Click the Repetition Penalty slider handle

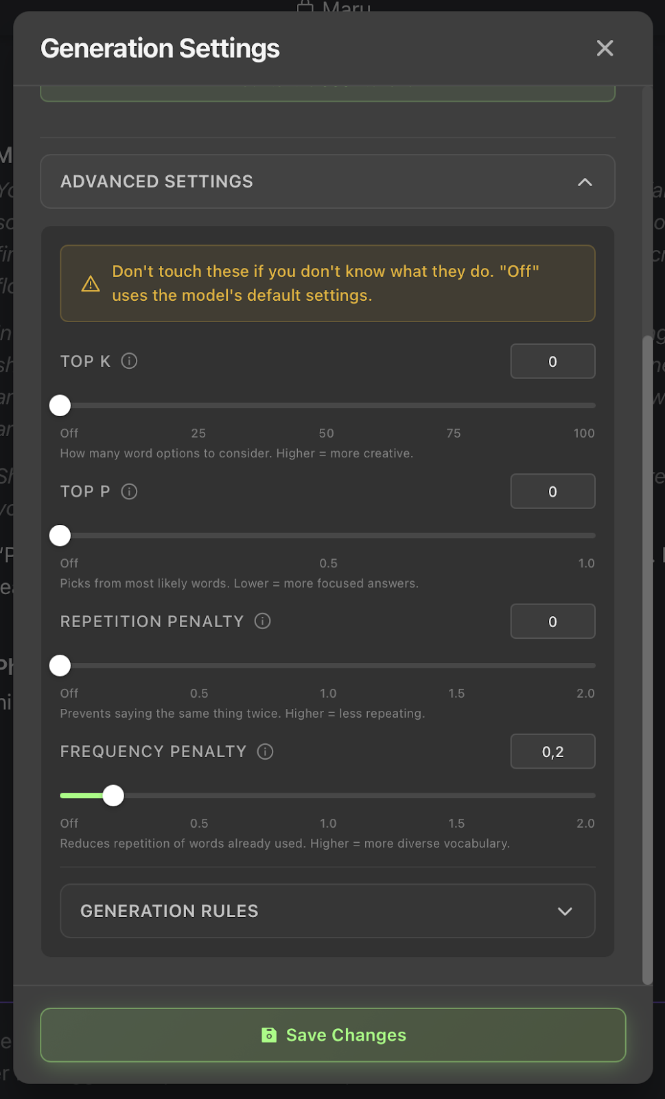tap(60, 666)
